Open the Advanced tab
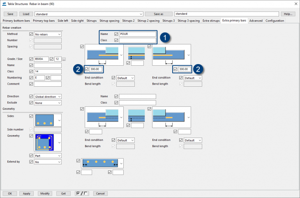Viewport: 300px width, 198px height. coord(256,21)
